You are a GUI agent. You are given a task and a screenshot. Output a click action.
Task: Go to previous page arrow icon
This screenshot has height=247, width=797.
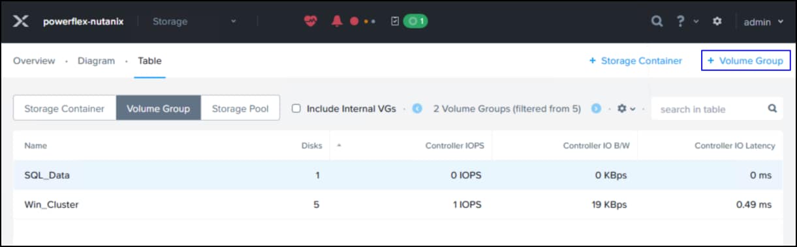(x=418, y=109)
